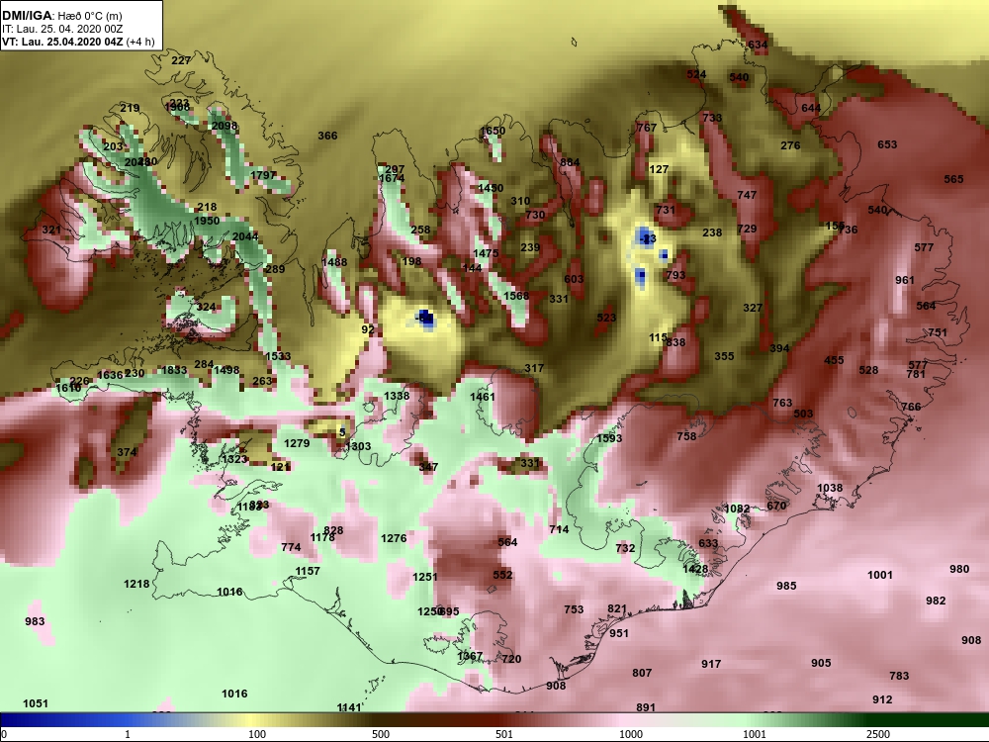Click the map value 917

(x=711, y=665)
